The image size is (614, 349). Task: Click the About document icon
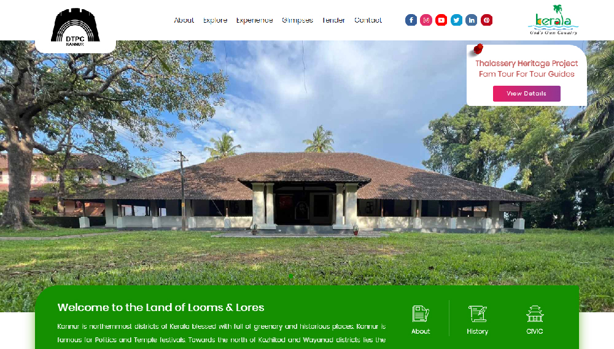click(x=421, y=314)
